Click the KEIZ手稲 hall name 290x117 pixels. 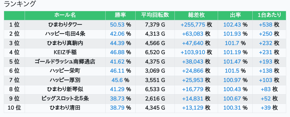[x=65, y=52]
